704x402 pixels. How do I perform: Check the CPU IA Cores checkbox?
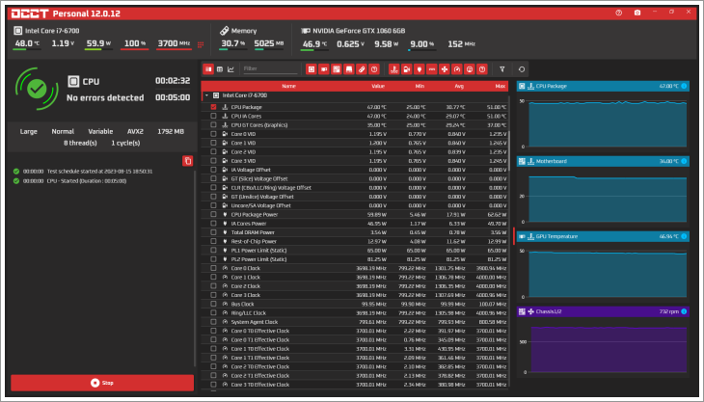pos(213,117)
